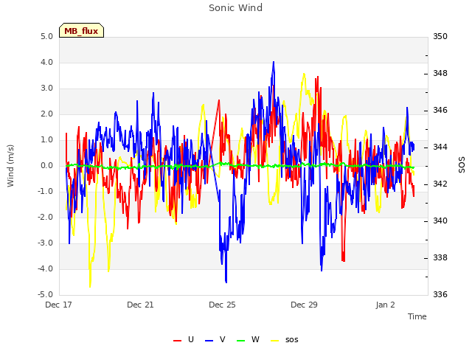This screenshot has width=472, height=354.
Task: Click the -4.0 left axis value
Action: [x=46, y=268]
